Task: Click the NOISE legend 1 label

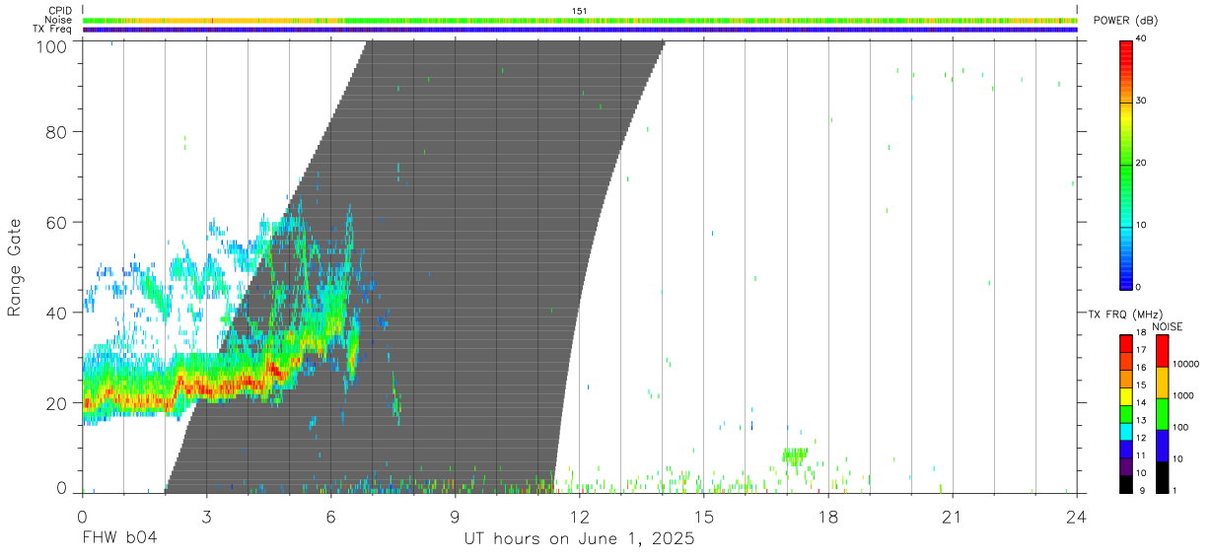Action: pos(1176,490)
